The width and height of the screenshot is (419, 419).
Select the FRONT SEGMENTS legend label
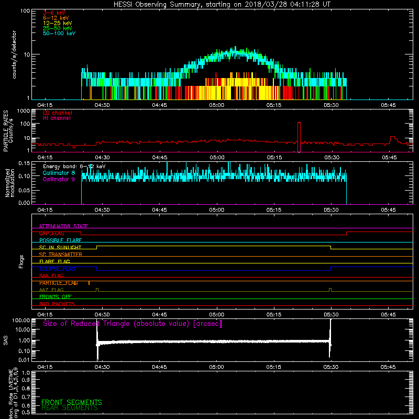click(72, 402)
